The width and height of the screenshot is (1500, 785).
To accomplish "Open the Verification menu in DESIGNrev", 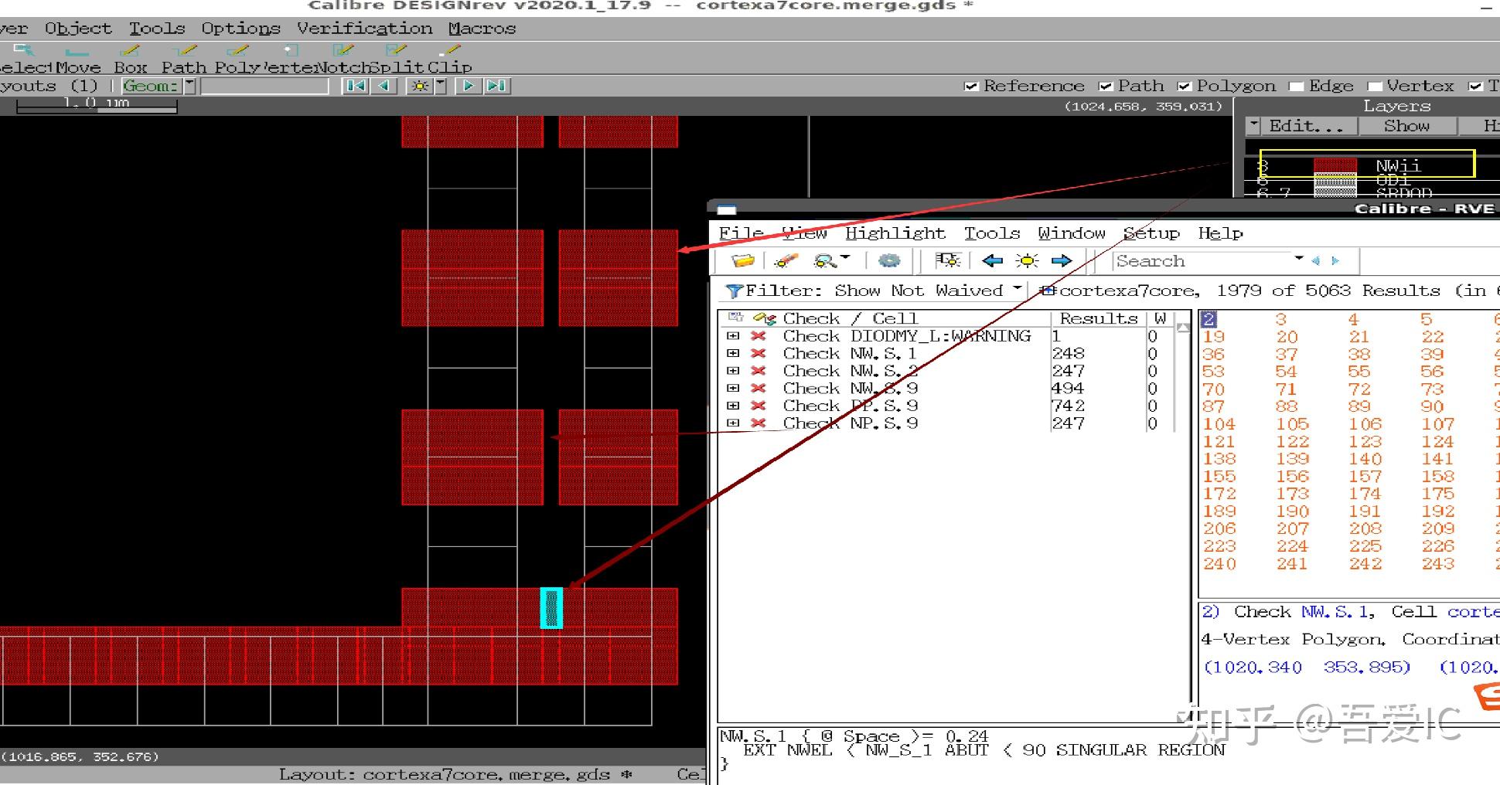I will [x=364, y=29].
